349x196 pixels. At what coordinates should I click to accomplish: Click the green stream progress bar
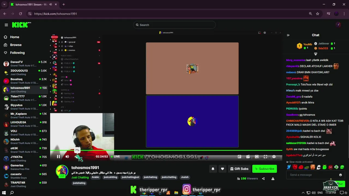166,150
